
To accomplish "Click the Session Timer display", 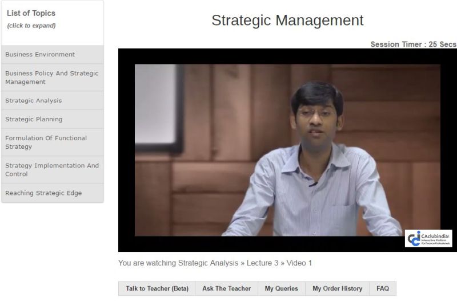I will click(x=413, y=44).
